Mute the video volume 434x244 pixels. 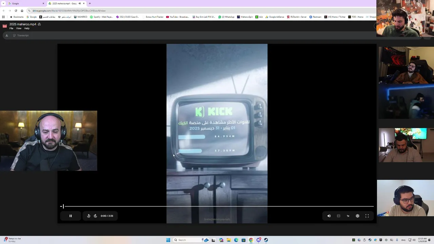tap(329, 216)
